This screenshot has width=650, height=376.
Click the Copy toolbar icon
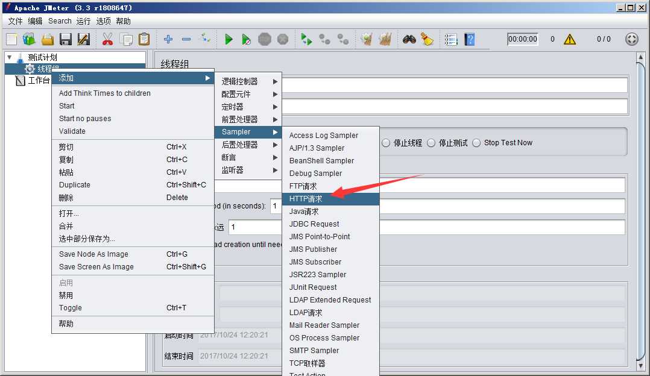click(126, 39)
